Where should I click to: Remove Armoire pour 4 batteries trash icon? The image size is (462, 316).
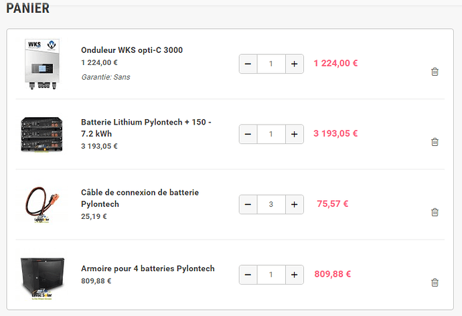click(x=435, y=283)
